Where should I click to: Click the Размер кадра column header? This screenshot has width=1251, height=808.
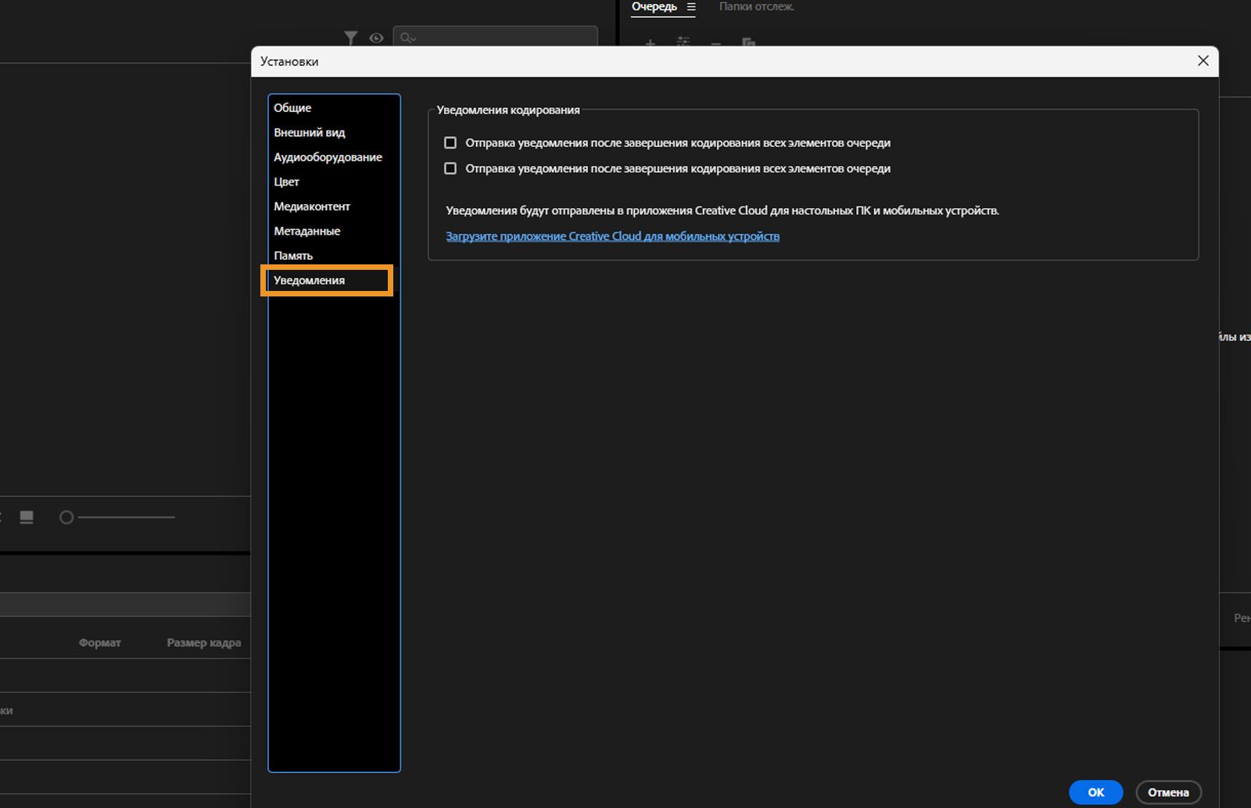(x=204, y=643)
